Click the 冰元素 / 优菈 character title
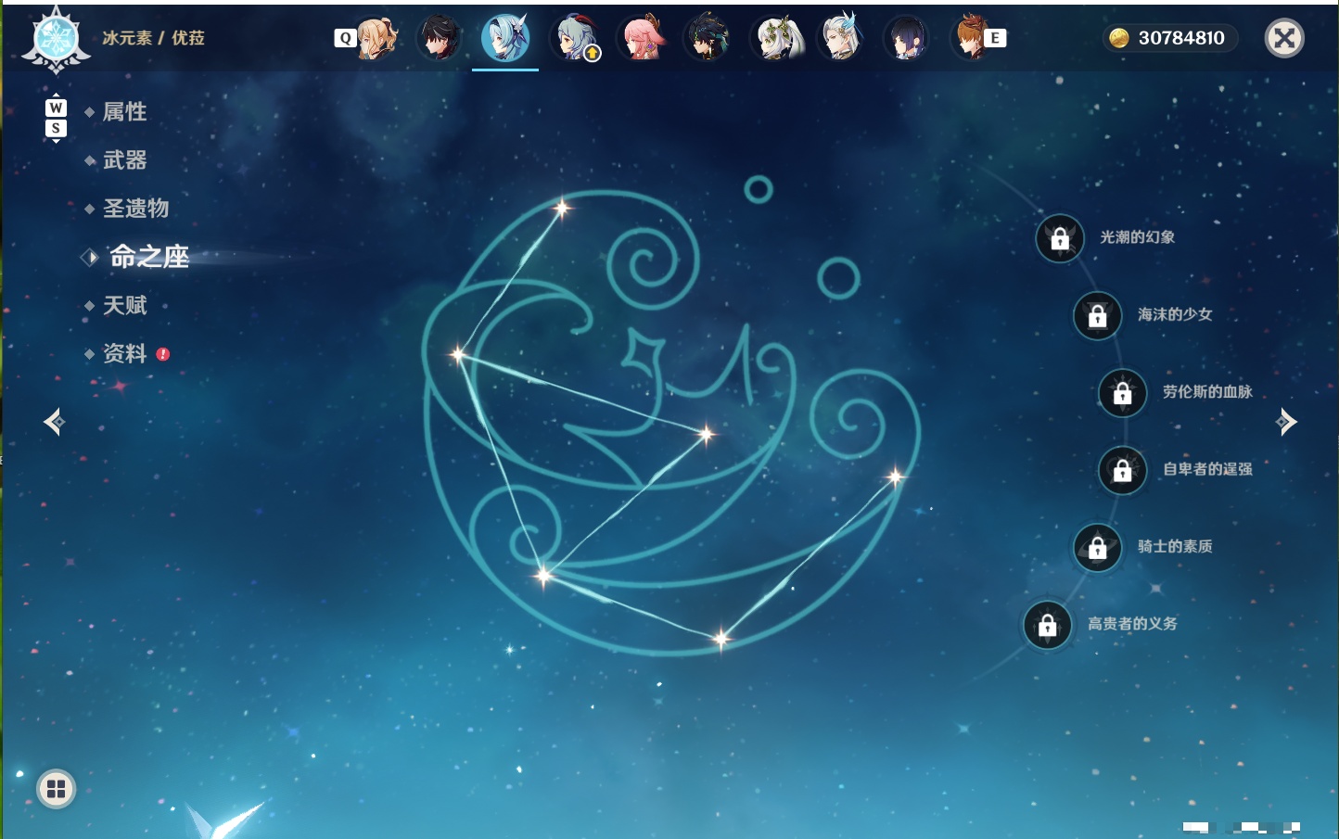This screenshot has width=1339, height=839. tap(153, 38)
